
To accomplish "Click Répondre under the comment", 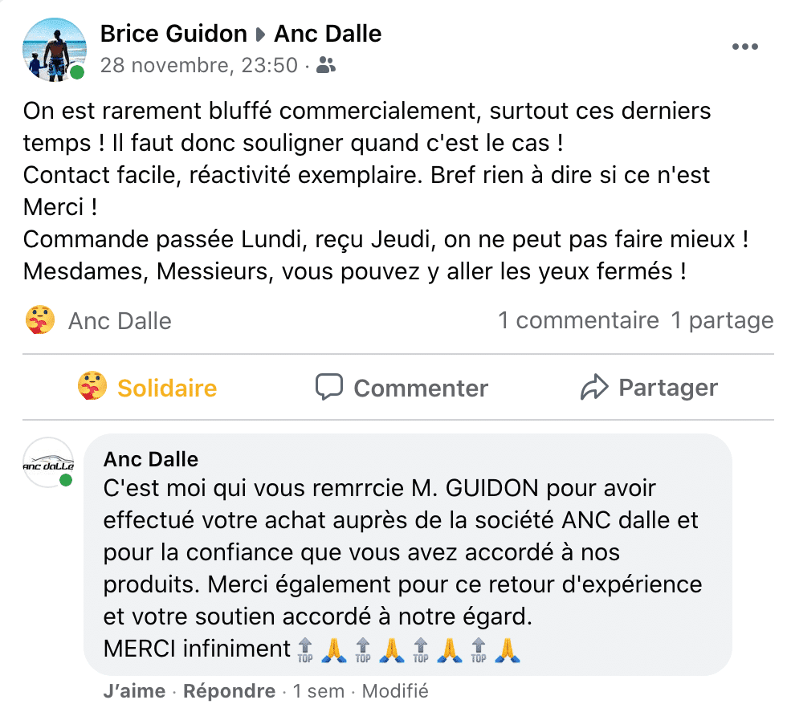I will point(230,690).
